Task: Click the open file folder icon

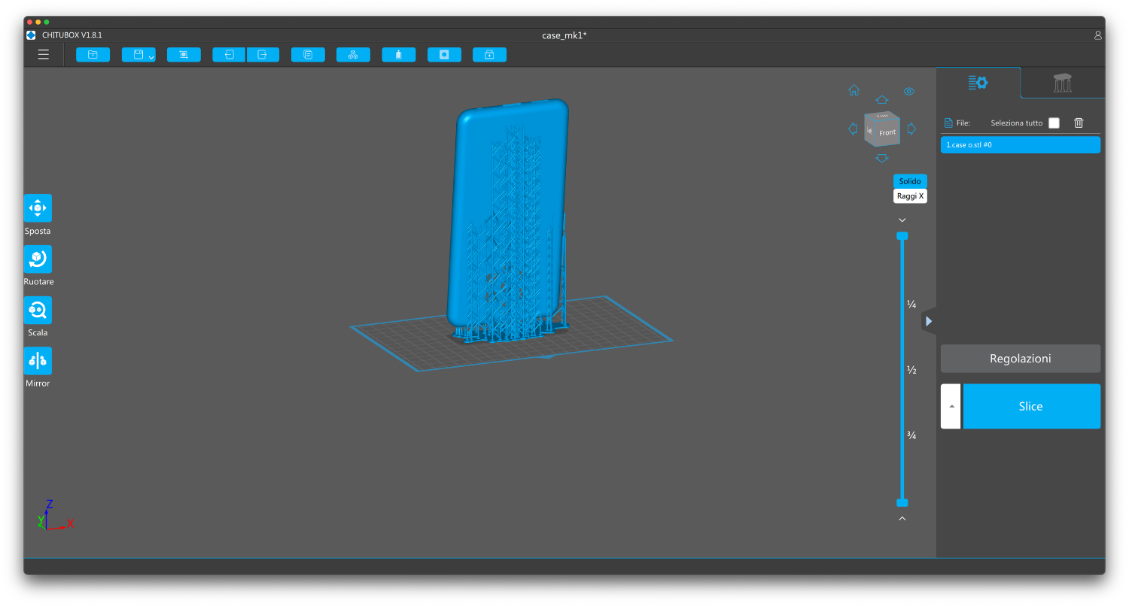Action: point(93,55)
